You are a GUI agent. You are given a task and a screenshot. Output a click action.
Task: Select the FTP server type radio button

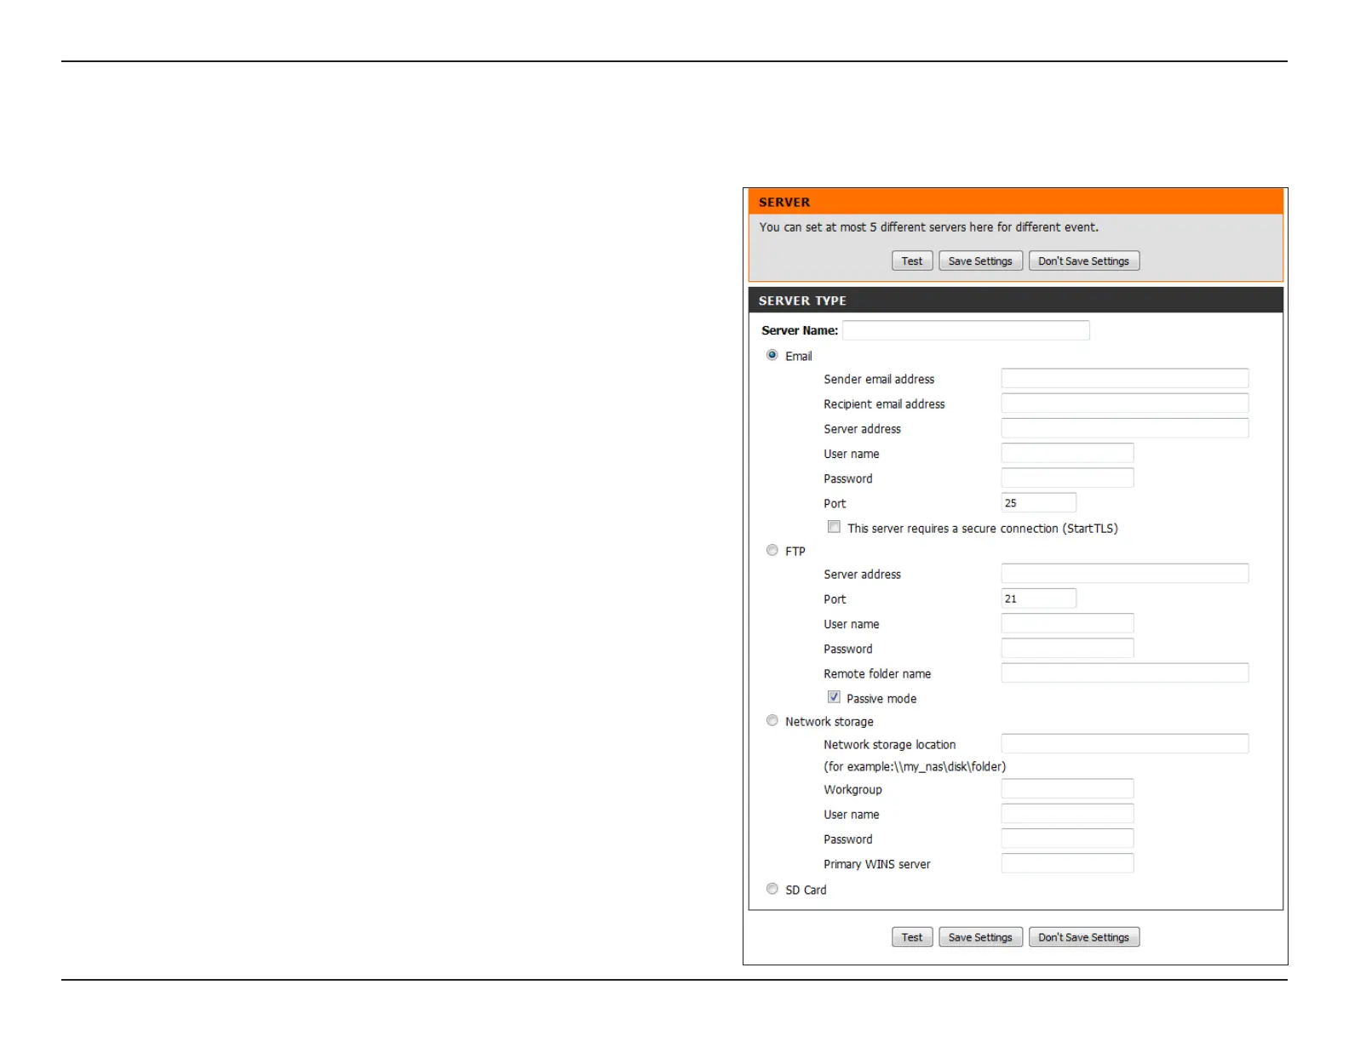(772, 550)
